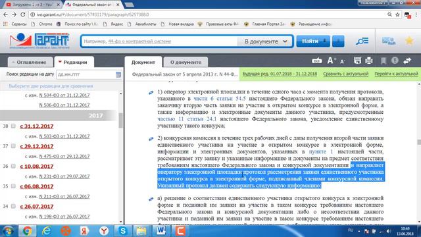Screen dimensions: 421x237
Task: Open the Windows Start menu
Action: pos(8,231)
